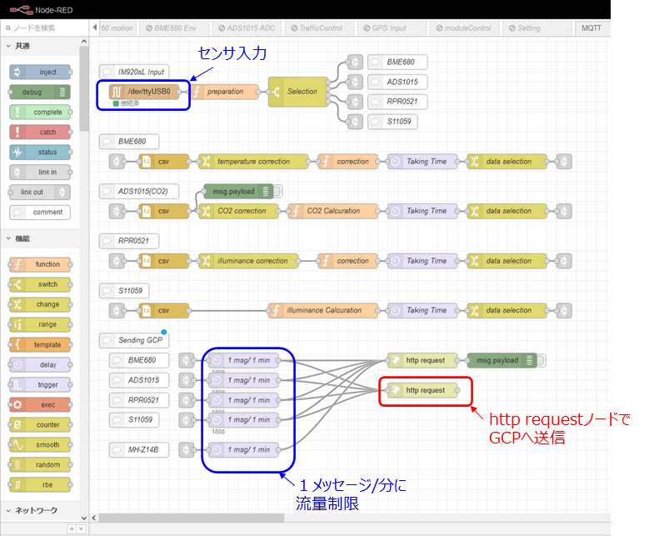Click the /dev/ttyUSB0 serial input node
654x536 pixels.
click(148, 92)
